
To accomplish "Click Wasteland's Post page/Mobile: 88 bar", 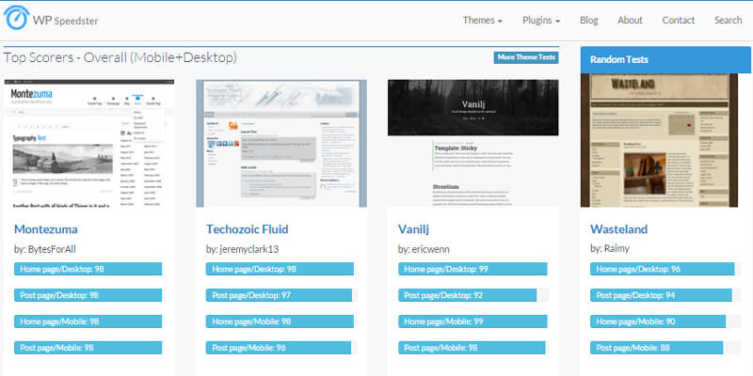I will tap(656, 348).
